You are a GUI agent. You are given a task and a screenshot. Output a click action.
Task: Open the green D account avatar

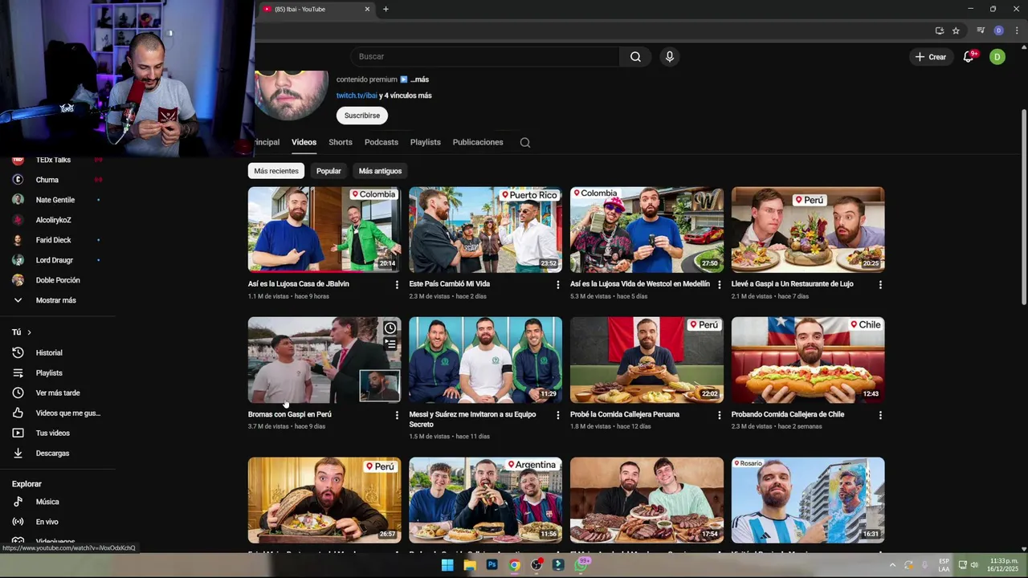[x=997, y=57]
